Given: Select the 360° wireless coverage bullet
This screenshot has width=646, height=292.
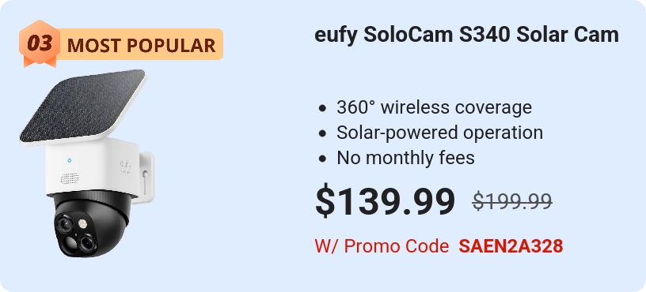Looking at the screenshot, I should pyautogui.click(x=434, y=107).
